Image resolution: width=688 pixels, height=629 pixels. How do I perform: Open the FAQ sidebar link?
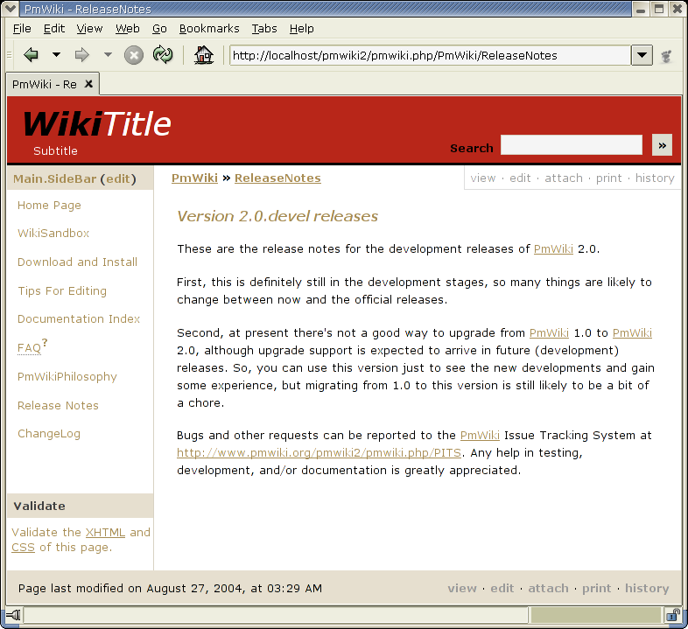pos(29,348)
